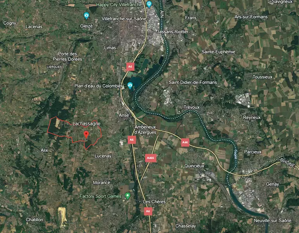The image size is (299, 233).
Task: Select the Villefranche-sur-Saône city label
Action: pyautogui.click(x=124, y=19)
